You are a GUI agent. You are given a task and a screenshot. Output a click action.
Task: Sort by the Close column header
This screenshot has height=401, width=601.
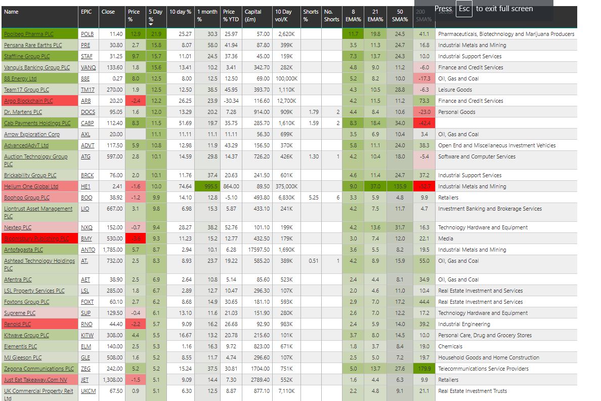pos(108,12)
